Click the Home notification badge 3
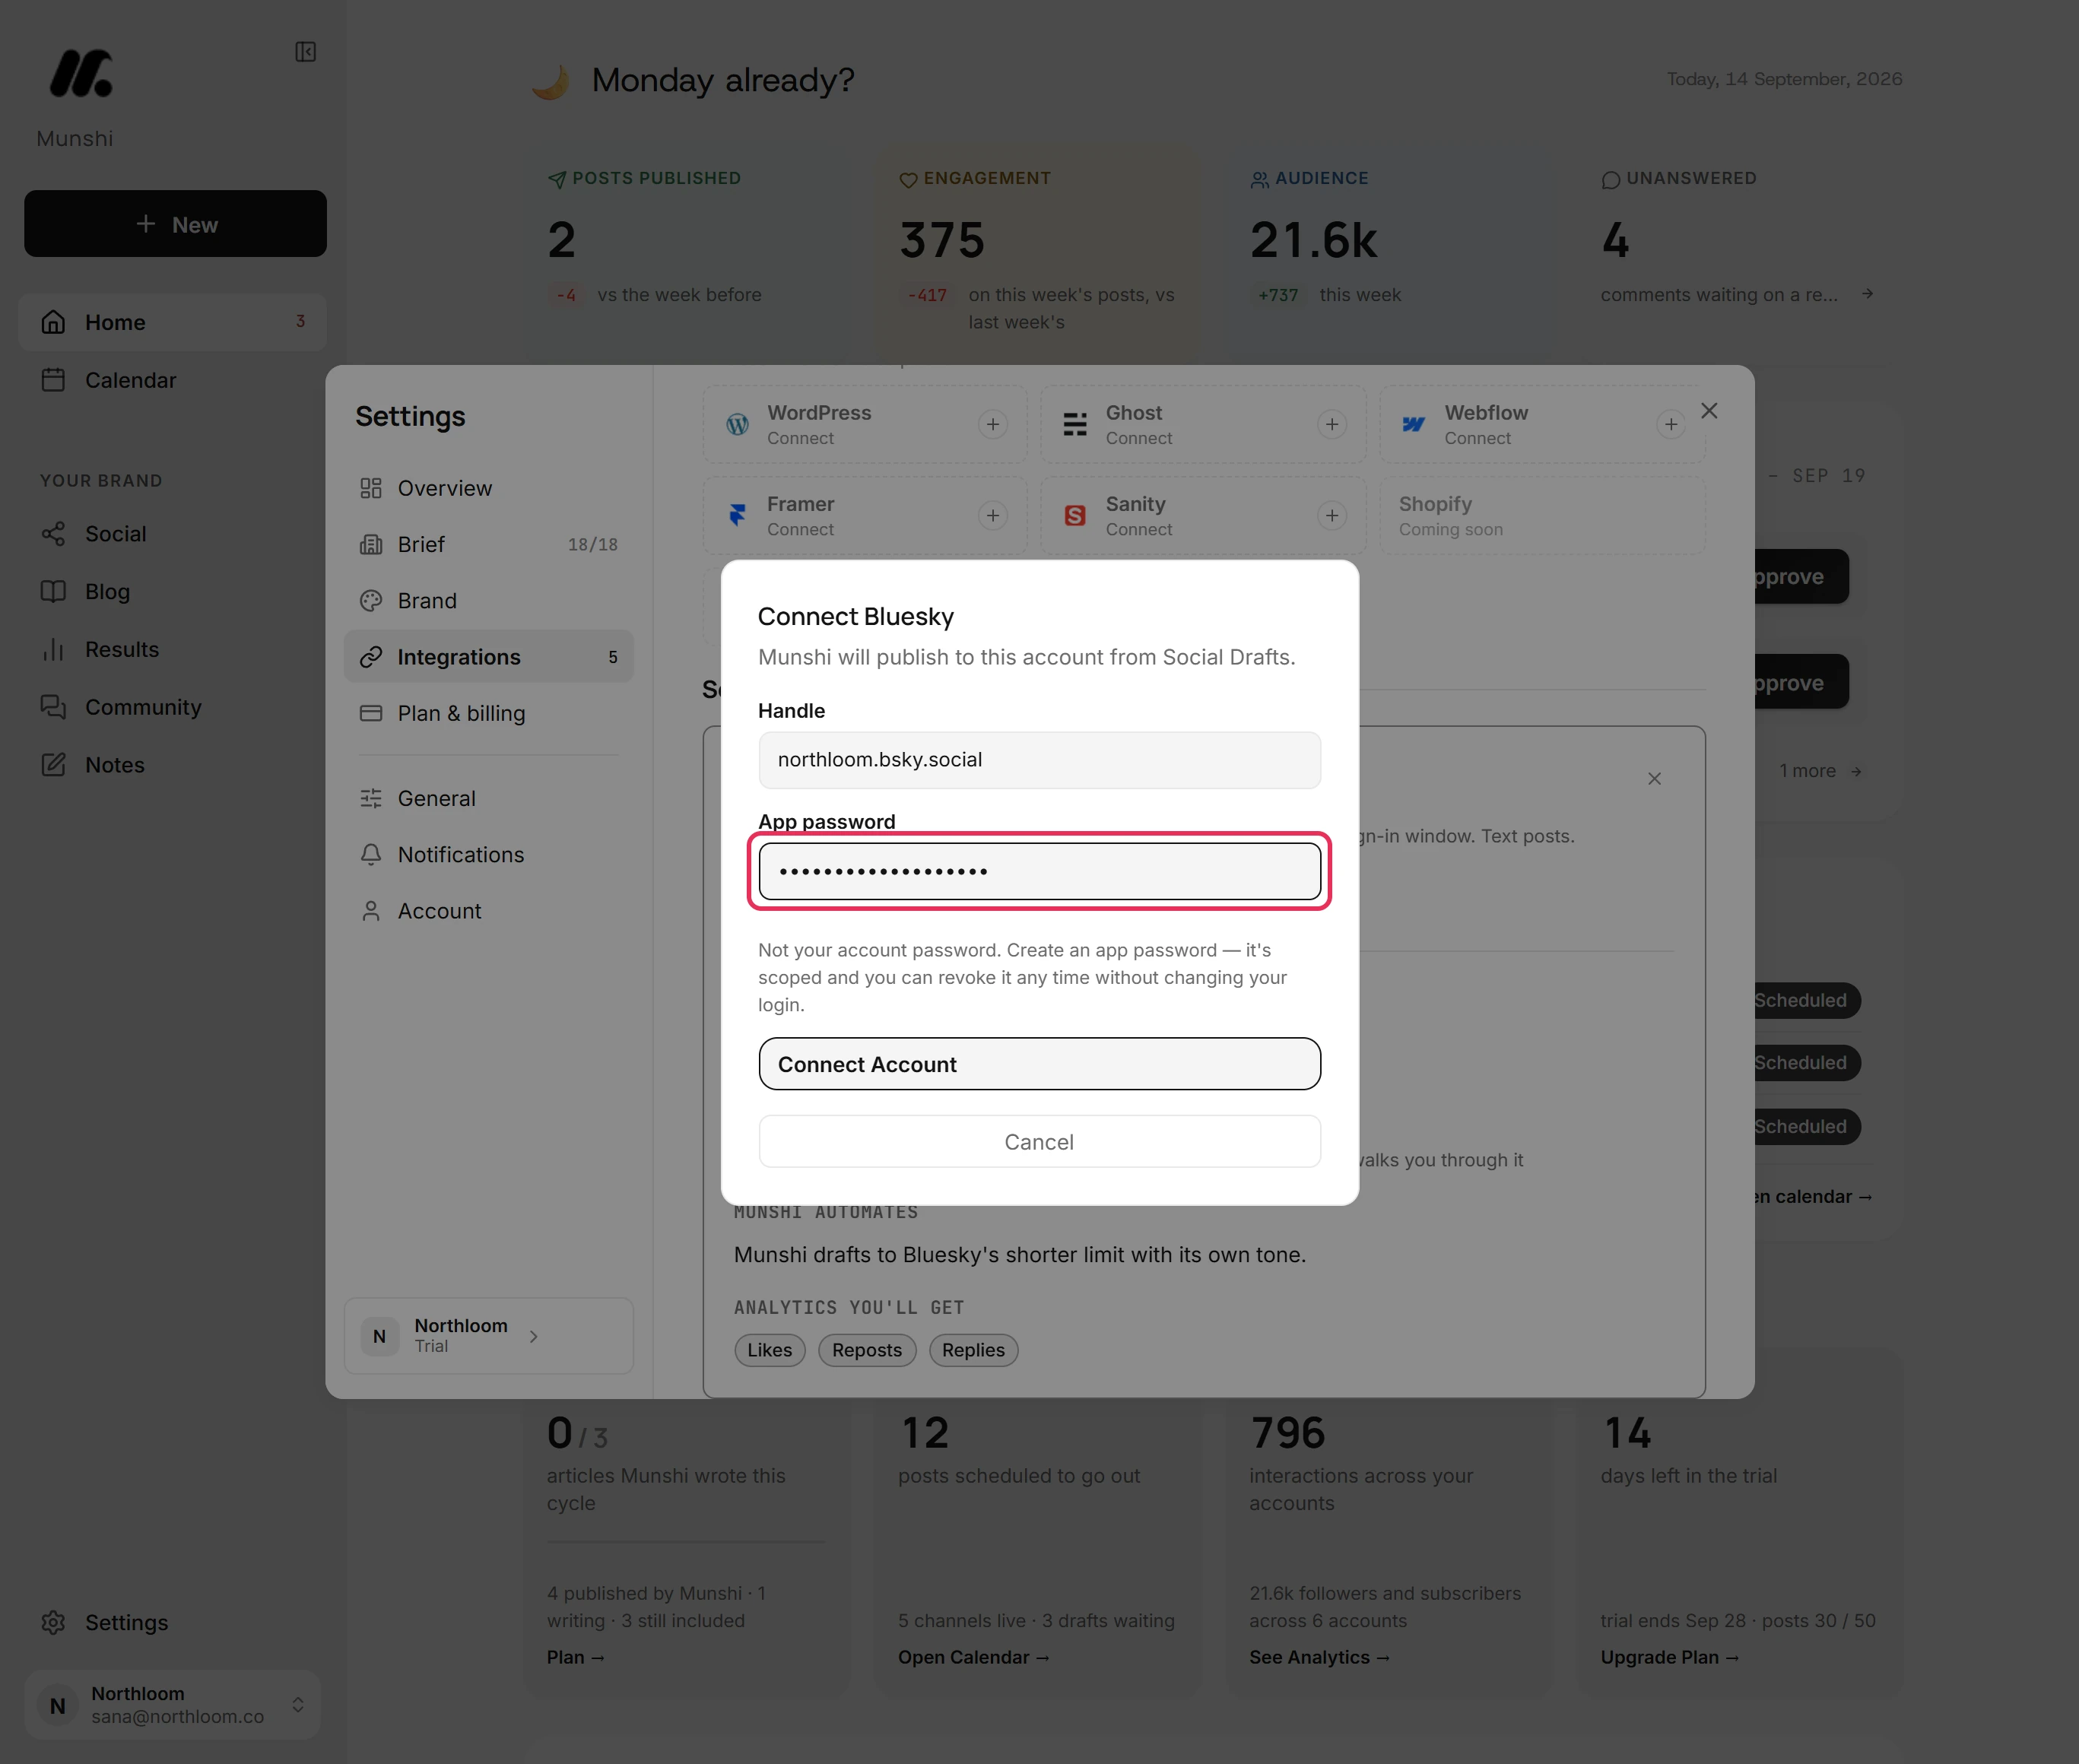Screen dimensions: 2079x1764 (x=300, y=321)
